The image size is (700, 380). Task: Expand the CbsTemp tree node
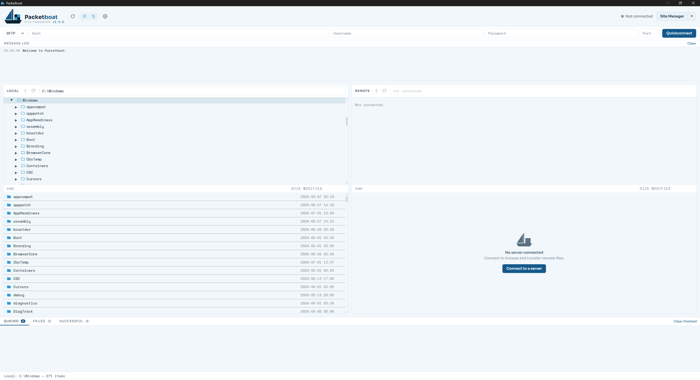click(16, 160)
